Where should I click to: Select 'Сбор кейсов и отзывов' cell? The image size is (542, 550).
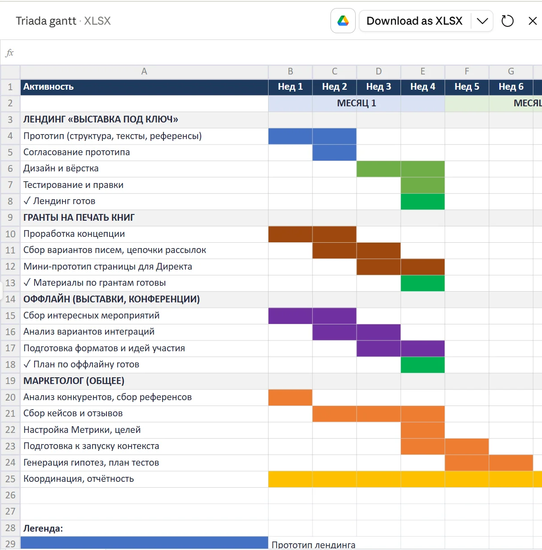coord(144,414)
